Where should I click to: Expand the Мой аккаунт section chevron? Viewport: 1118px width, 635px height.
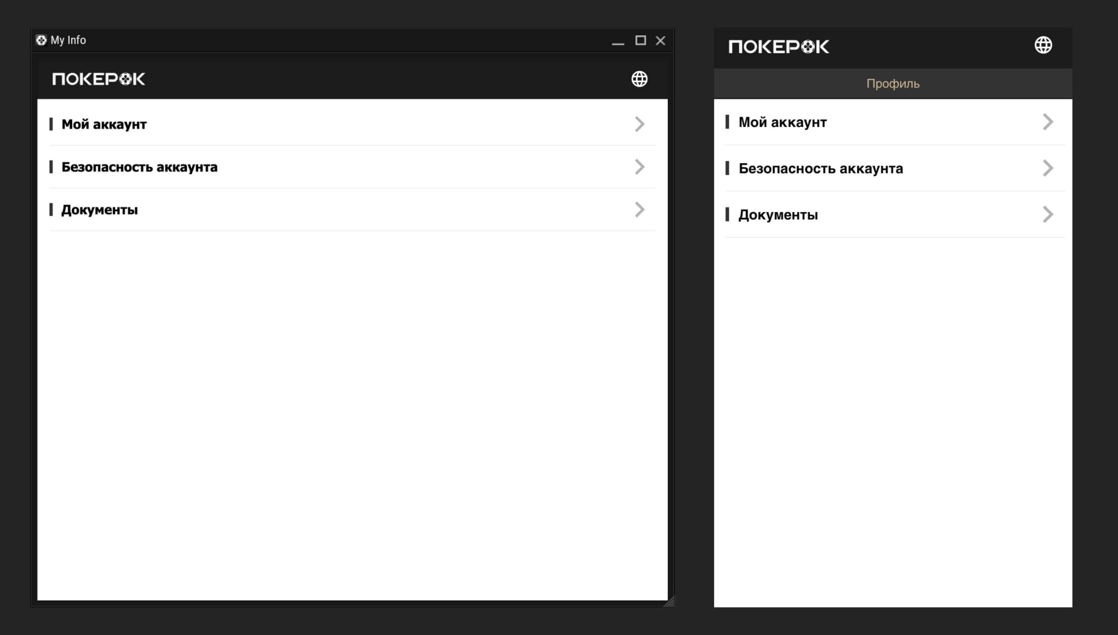[639, 124]
